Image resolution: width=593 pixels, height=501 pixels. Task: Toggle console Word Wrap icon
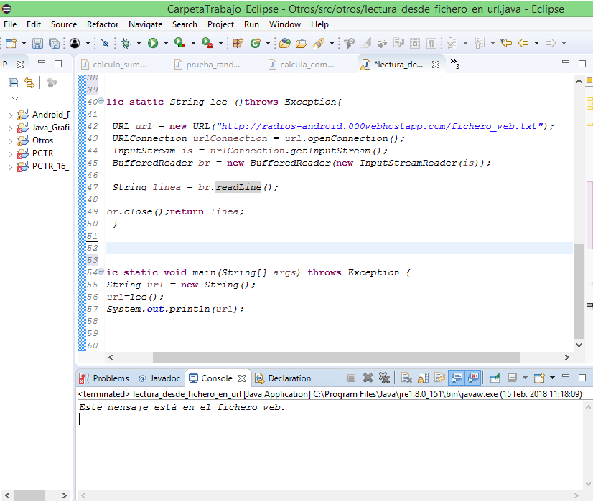(440, 378)
